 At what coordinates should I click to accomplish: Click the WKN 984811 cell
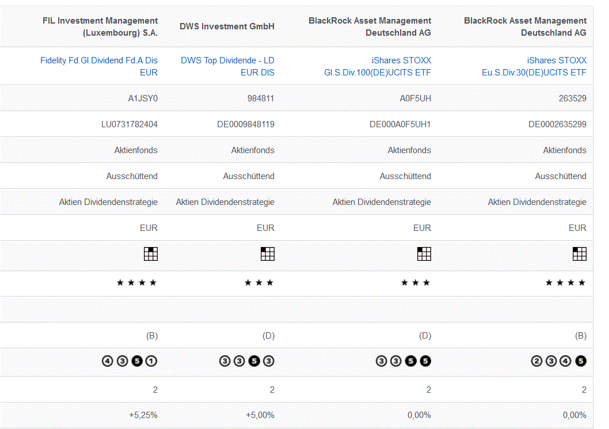click(261, 98)
